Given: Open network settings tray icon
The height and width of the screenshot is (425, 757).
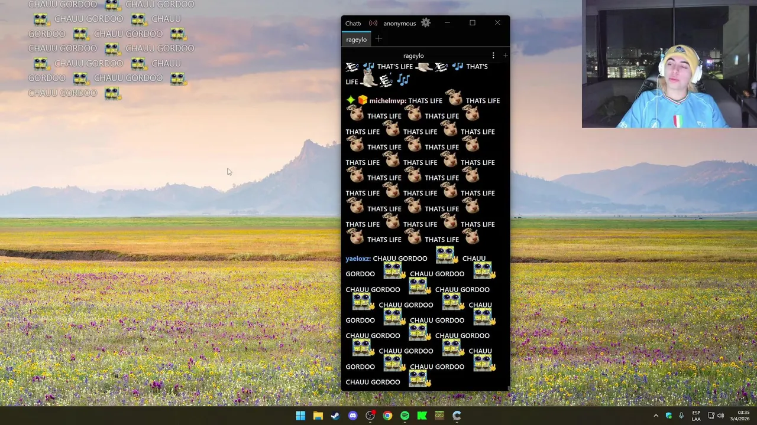Looking at the screenshot, I should tap(711, 416).
